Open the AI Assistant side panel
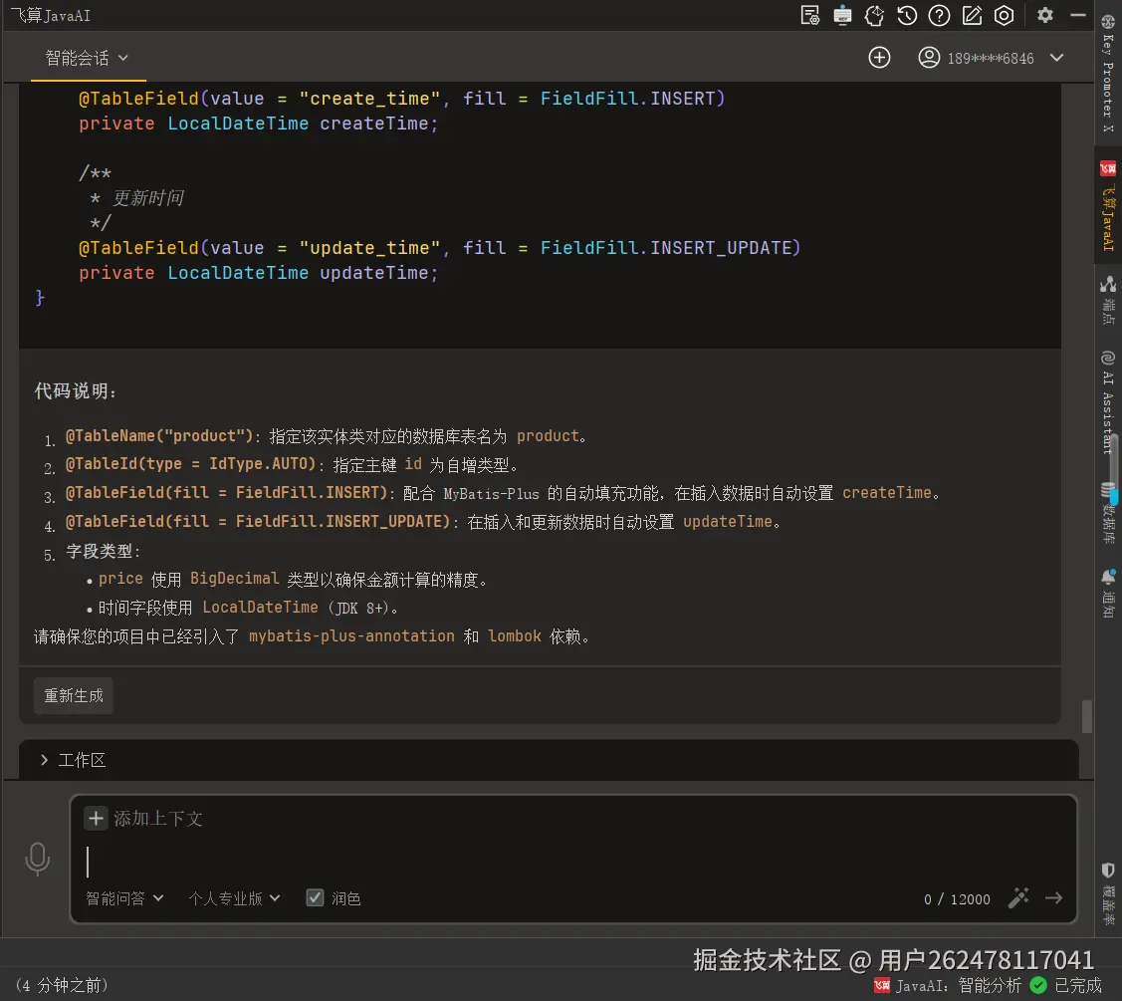The height and width of the screenshot is (1001, 1122). [x=1108, y=402]
